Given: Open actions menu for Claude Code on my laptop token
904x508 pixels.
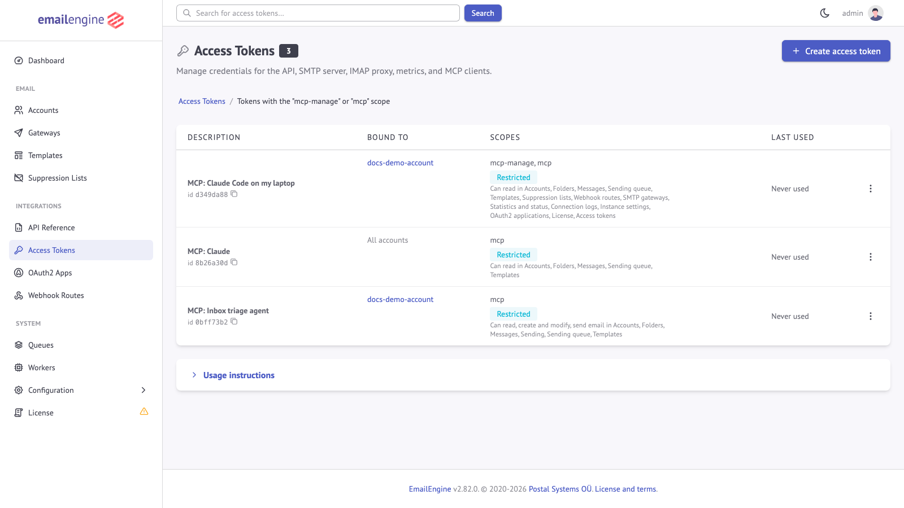Looking at the screenshot, I should (870, 189).
